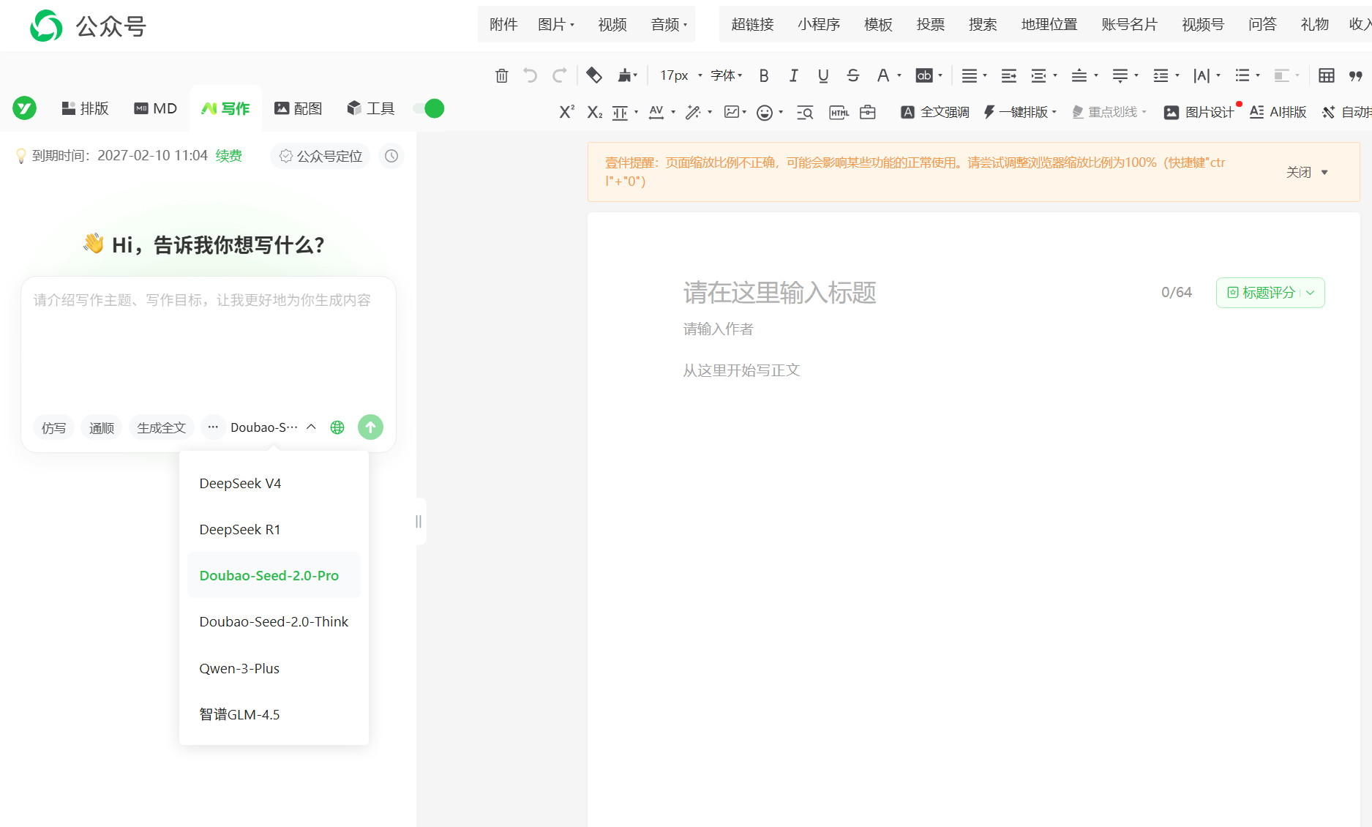The image size is (1372, 827).
Task: Click the 仿写 chip
Action: 53,427
